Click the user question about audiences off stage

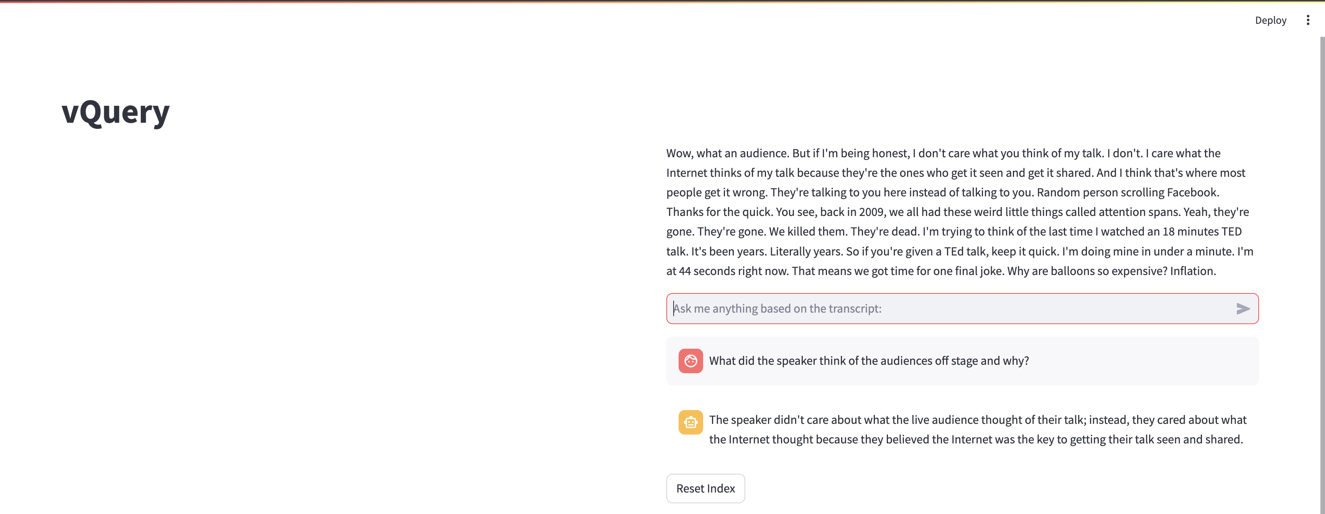click(x=869, y=361)
